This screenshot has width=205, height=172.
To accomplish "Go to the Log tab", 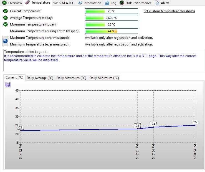I will (111, 3).
